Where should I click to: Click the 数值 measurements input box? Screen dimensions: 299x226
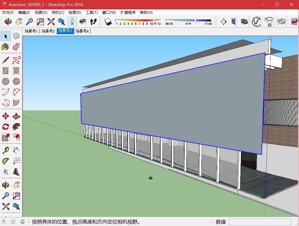pyautogui.click(x=260, y=222)
